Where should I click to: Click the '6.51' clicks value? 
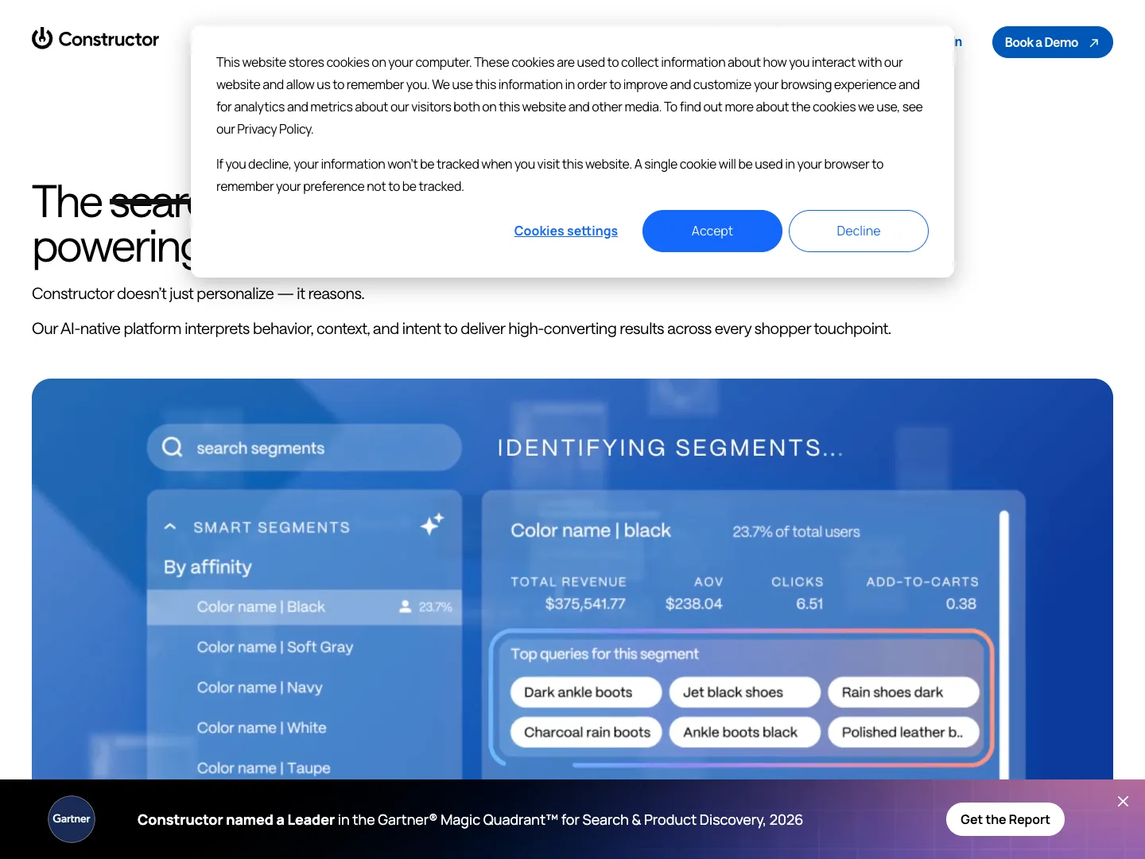(809, 604)
